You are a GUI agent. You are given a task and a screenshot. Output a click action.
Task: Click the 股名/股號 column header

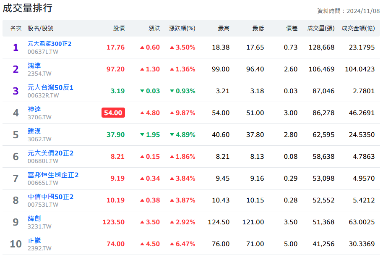pyautogui.click(x=40, y=29)
